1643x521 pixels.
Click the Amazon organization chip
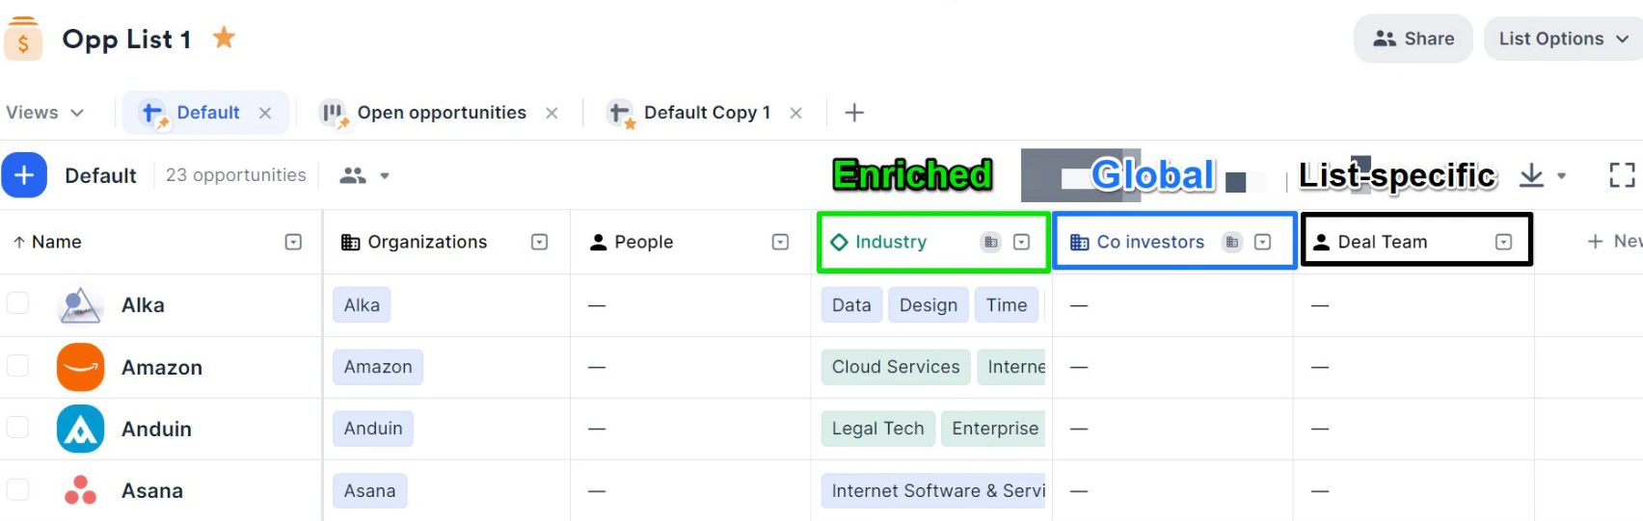[x=378, y=367]
